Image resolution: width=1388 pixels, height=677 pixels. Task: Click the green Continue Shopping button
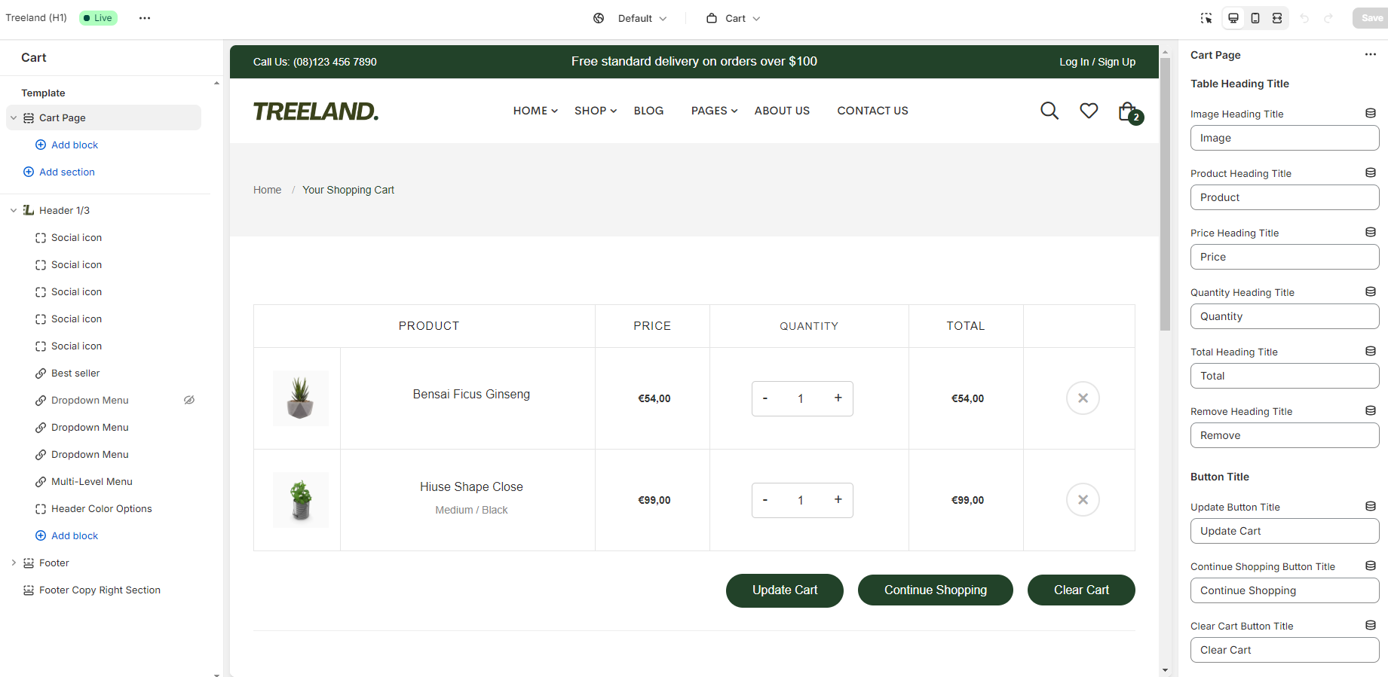[936, 590]
